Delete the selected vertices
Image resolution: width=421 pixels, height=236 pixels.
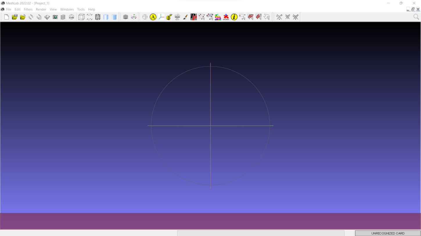click(279, 17)
